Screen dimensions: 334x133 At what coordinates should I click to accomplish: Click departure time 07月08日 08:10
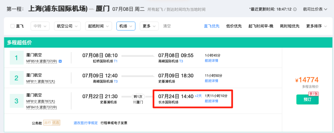click(100, 55)
